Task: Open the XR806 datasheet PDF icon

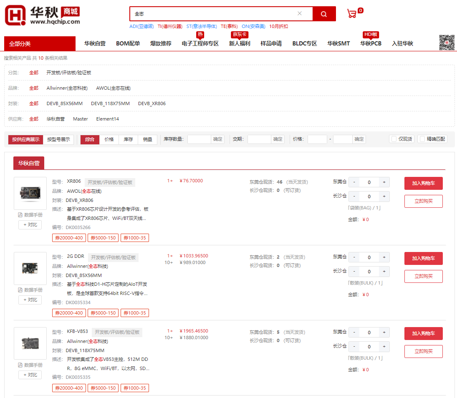Action: tap(20, 215)
